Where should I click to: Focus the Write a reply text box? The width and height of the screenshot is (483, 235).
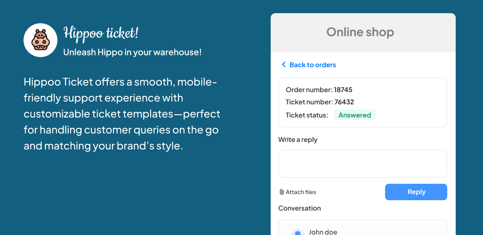362,164
